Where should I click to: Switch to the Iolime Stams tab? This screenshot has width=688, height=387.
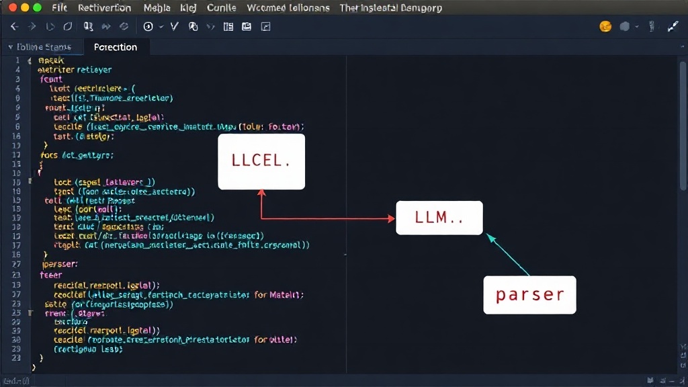tap(44, 47)
